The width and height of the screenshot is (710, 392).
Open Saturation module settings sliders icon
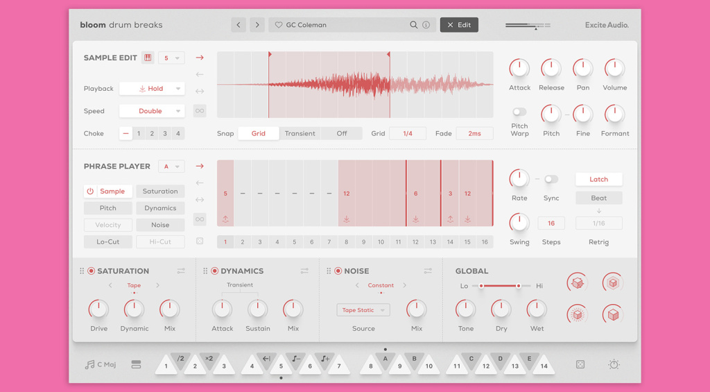click(181, 271)
